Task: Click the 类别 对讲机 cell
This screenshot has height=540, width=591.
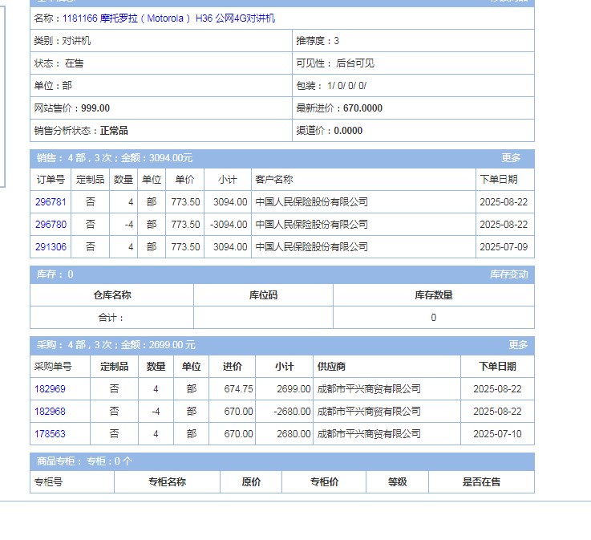Action: click(161, 41)
